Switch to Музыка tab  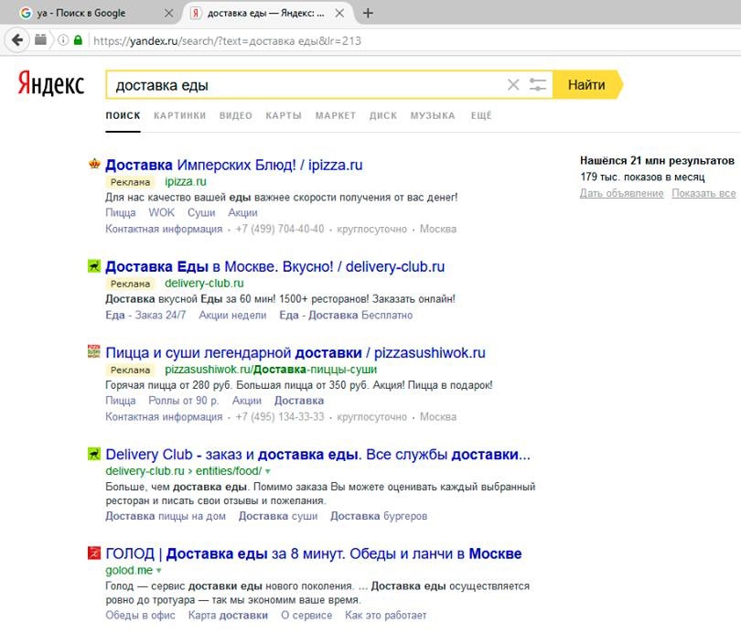(433, 116)
